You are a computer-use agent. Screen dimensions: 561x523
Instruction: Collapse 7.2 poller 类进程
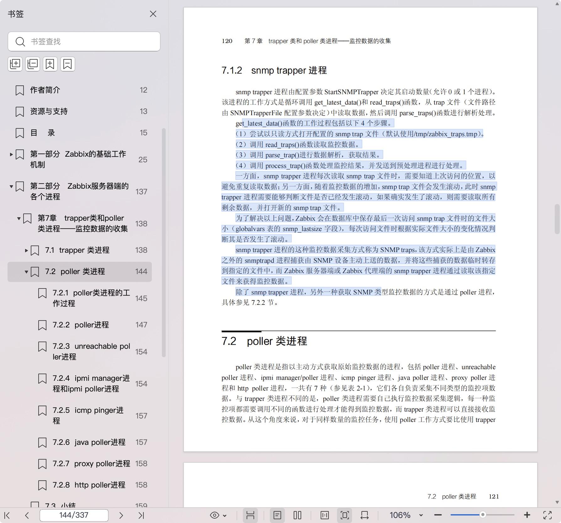(x=26, y=272)
